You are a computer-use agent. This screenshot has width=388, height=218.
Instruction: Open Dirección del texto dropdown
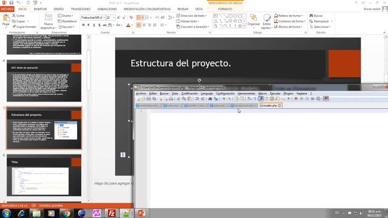click(192, 16)
